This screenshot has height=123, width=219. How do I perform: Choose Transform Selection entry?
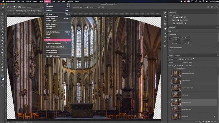click(57, 43)
